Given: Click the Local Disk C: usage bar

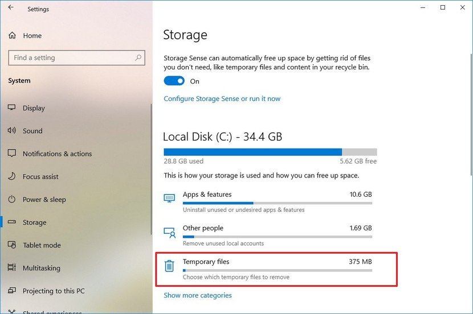Looking at the screenshot, I should click(x=270, y=152).
